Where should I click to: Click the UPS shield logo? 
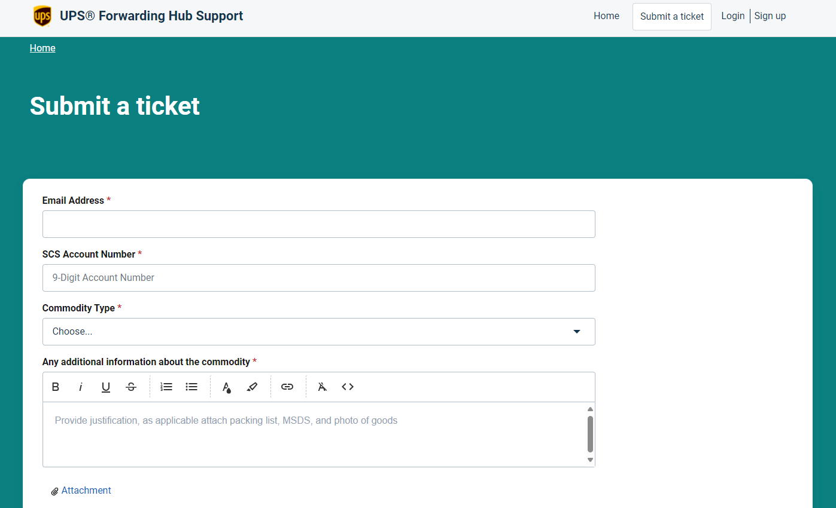42,16
